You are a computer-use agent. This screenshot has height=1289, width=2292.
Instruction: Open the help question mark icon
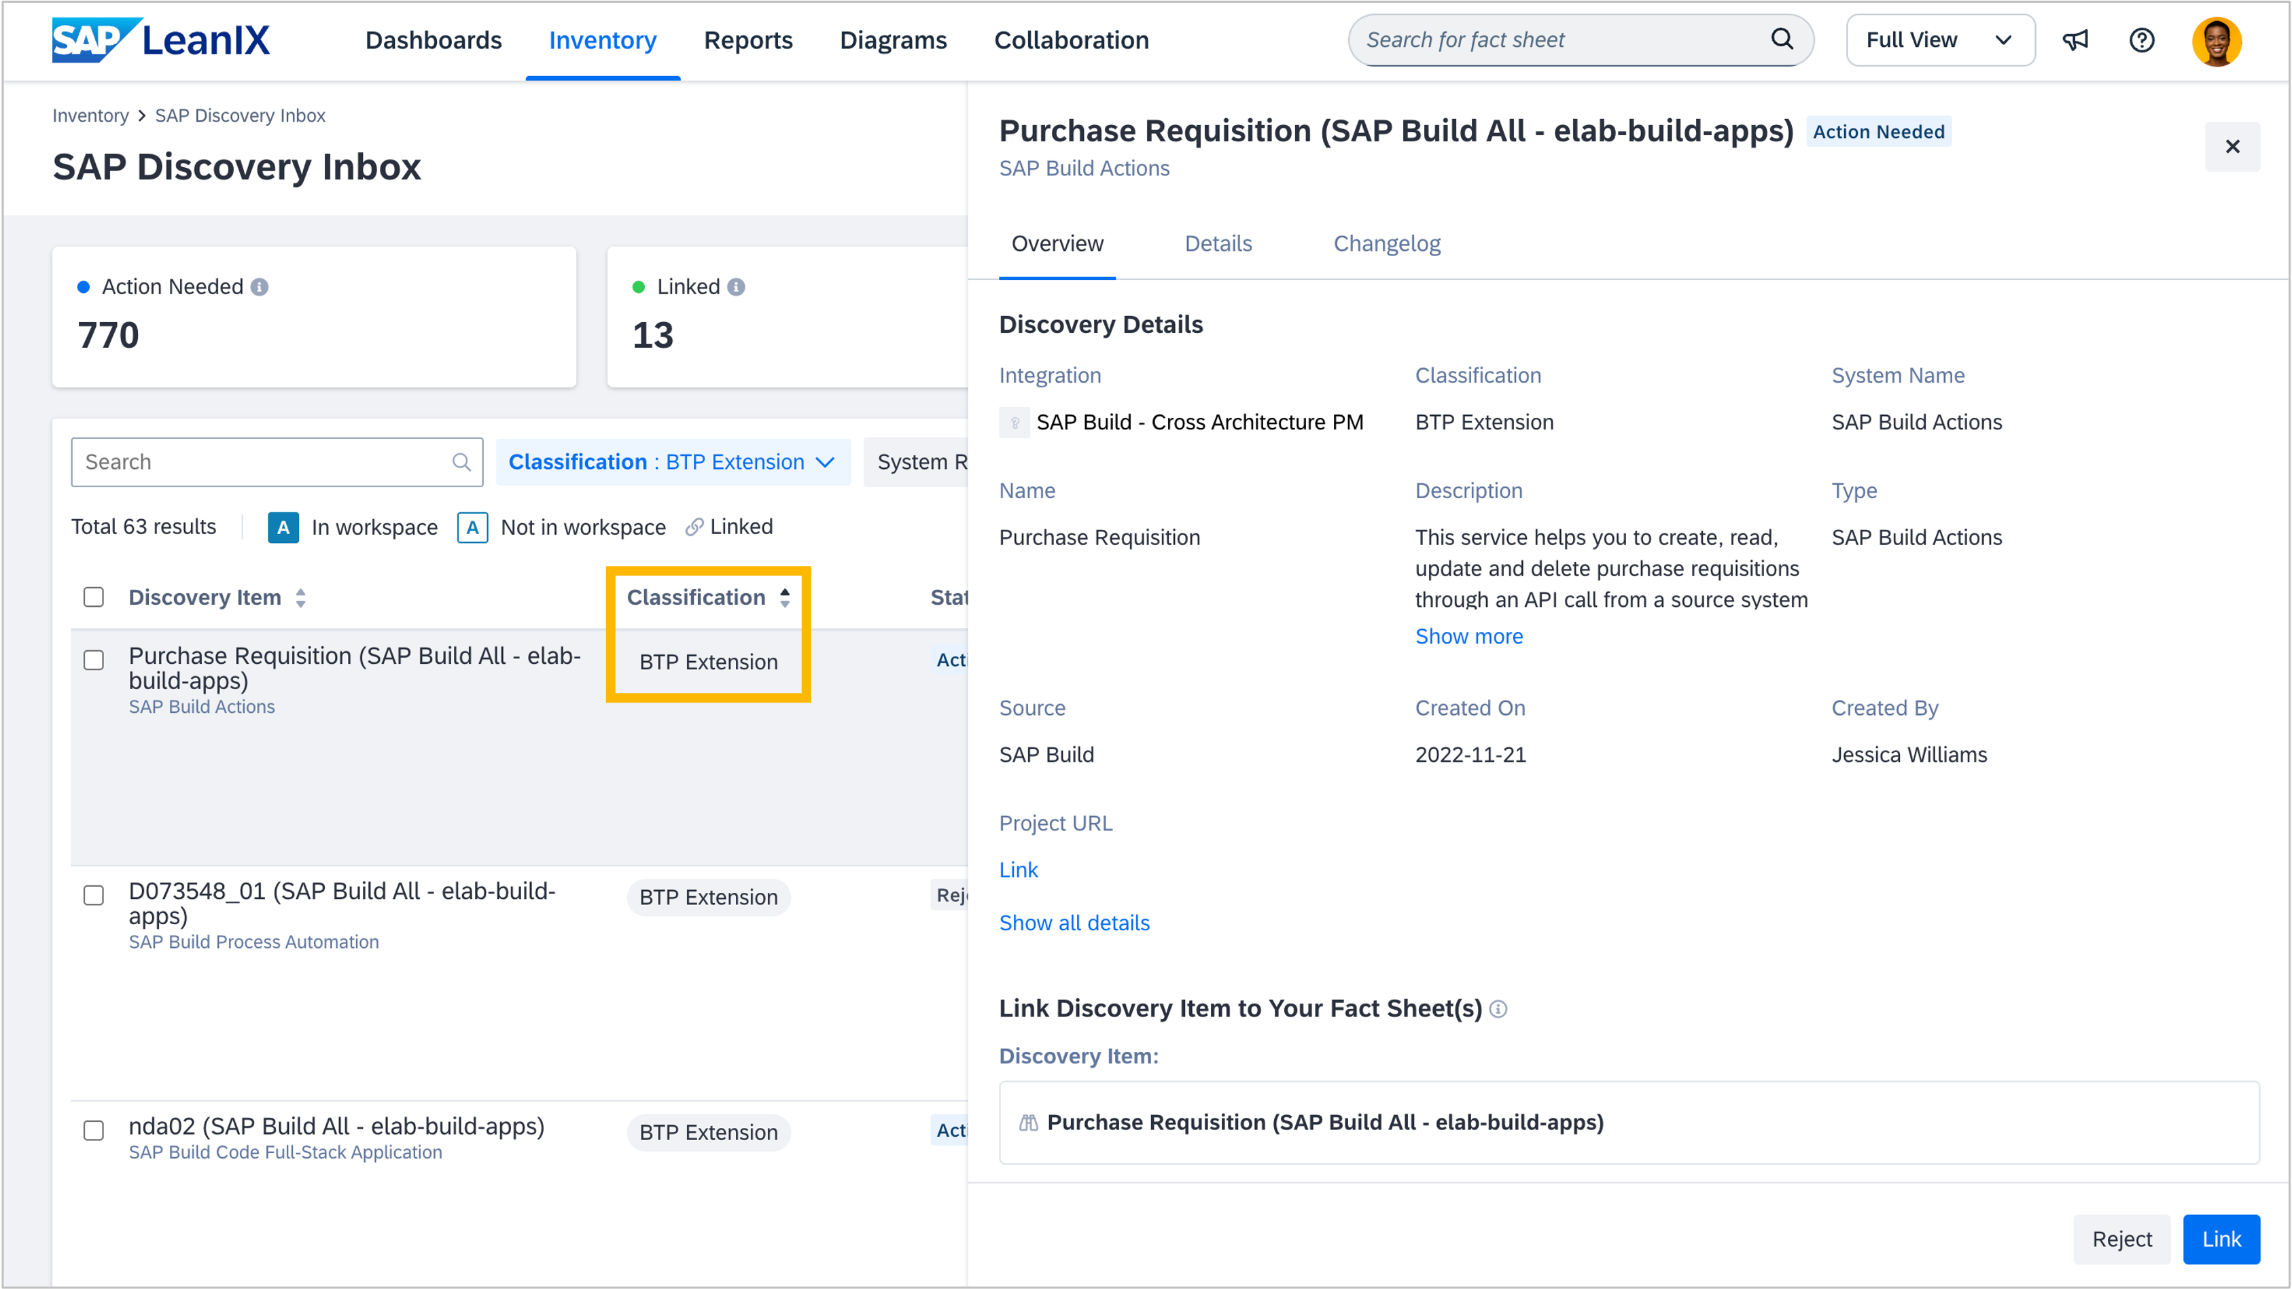(2142, 40)
